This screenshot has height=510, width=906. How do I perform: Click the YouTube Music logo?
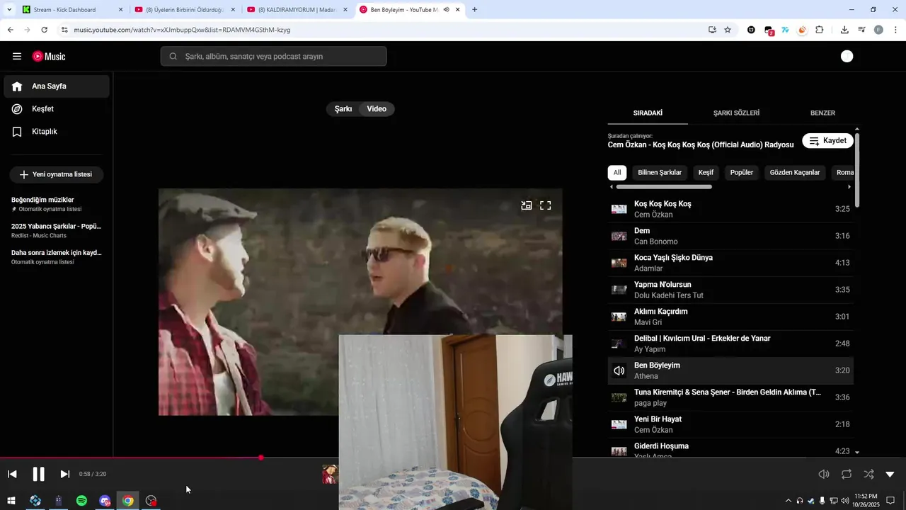click(49, 57)
